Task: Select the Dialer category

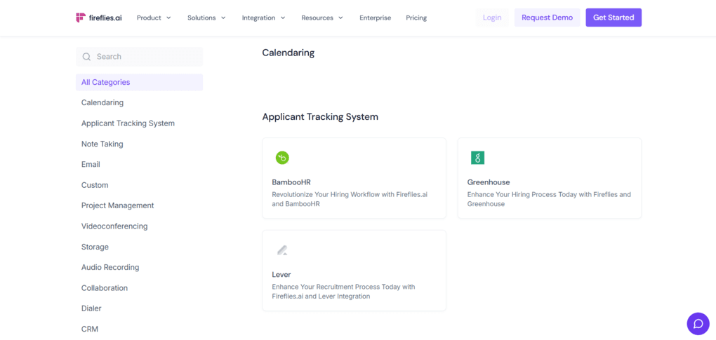Action: tap(91, 308)
